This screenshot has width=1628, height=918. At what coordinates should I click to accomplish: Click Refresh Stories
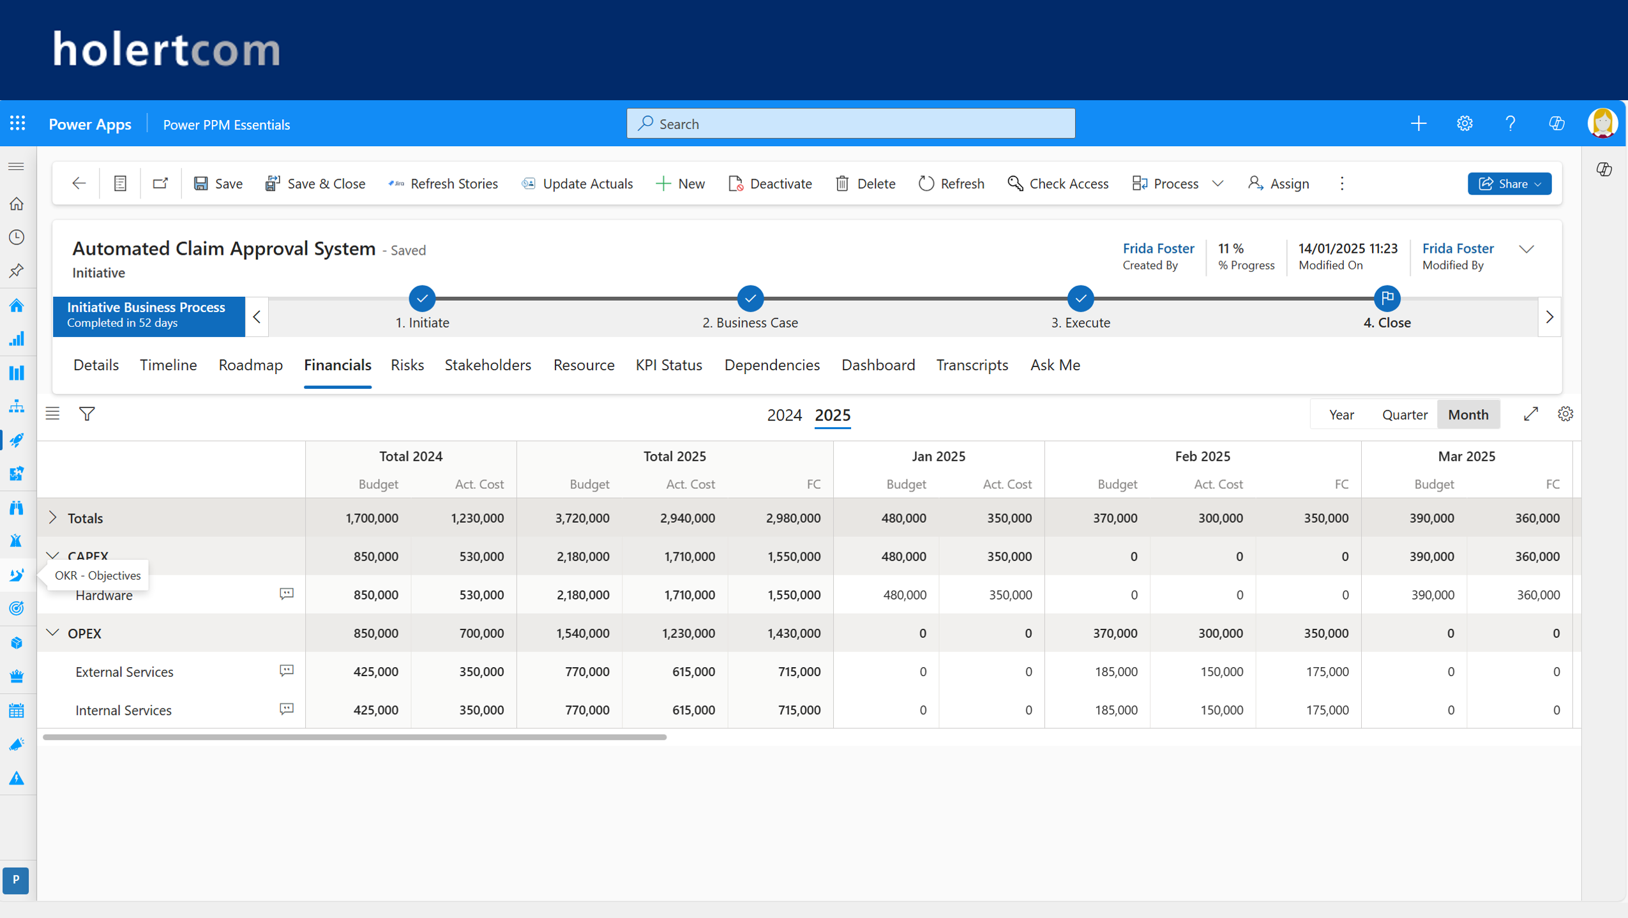(x=443, y=184)
